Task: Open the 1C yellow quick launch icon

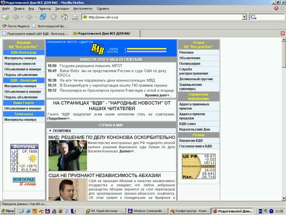Action: tap(35, 211)
